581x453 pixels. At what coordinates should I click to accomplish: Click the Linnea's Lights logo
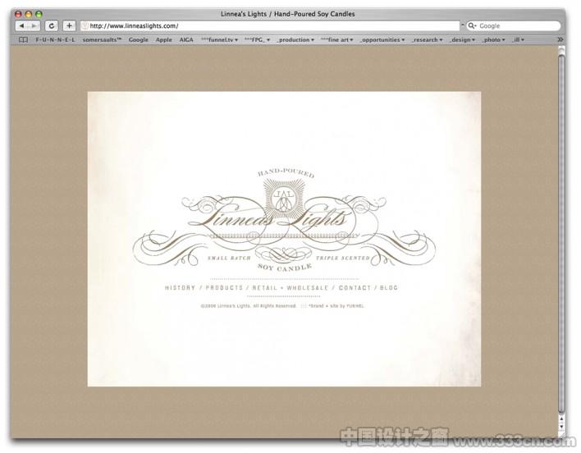pyautogui.click(x=284, y=220)
